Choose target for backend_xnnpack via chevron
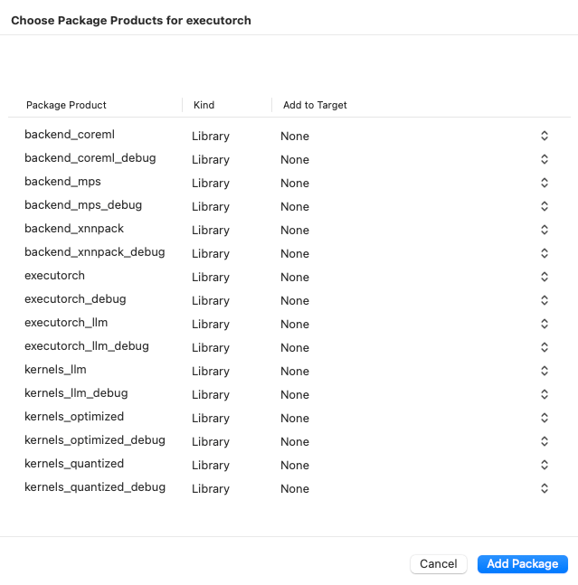The width and height of the screenshot is (578, 585). coord(545,230)
